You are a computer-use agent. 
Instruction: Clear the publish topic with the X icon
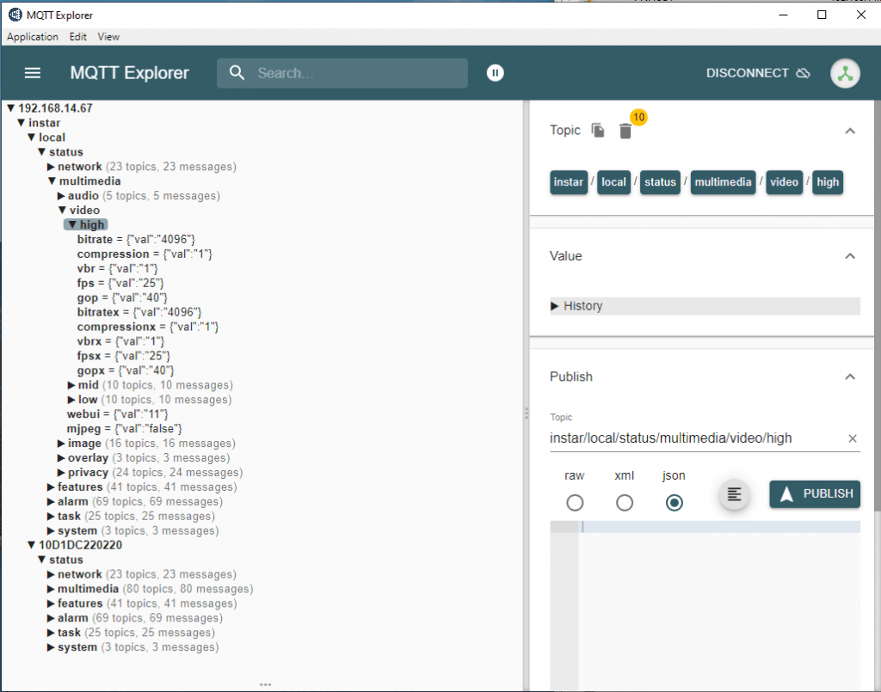(853, 438)
